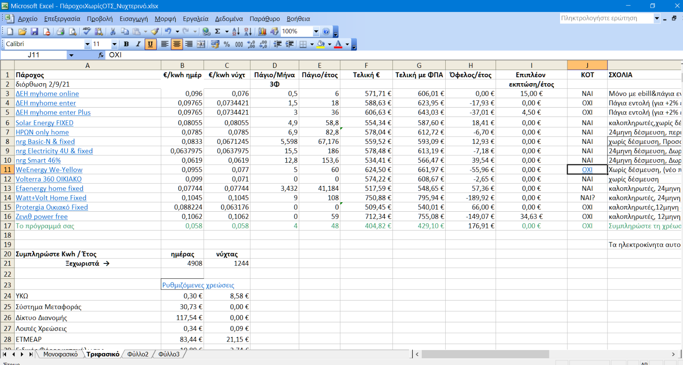Open the font color dropdown arrow

(347, 44)
